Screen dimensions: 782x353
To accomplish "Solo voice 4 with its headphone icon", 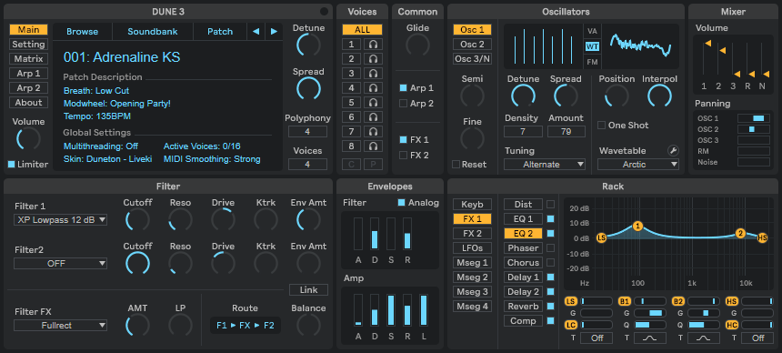I will coord(373,88).
